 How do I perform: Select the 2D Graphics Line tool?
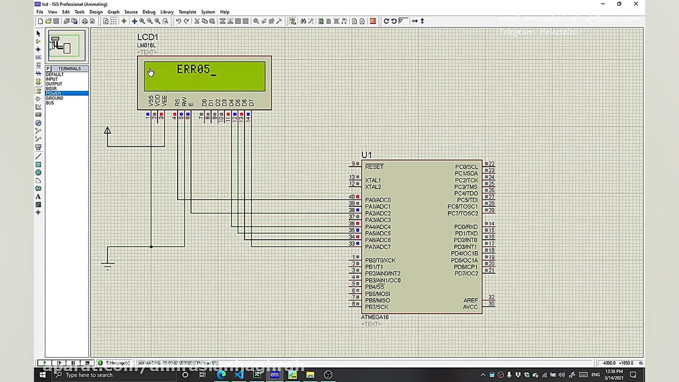[38, 157]
